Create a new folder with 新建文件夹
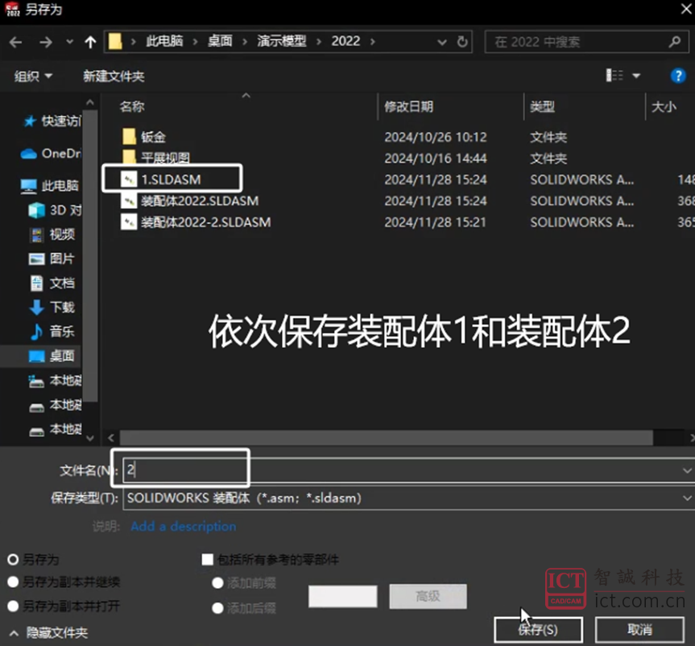This screenshot has width=695, height=646. 114,77
